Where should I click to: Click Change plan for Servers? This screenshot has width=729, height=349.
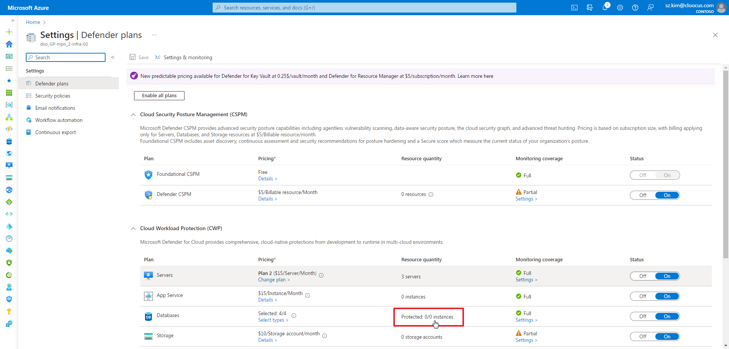point(274,280)
